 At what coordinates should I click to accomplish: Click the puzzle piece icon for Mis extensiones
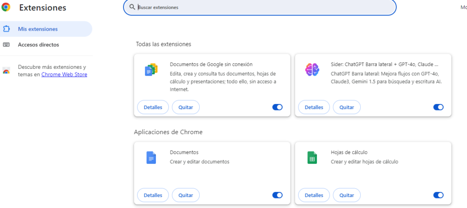(x=6, y=29)
